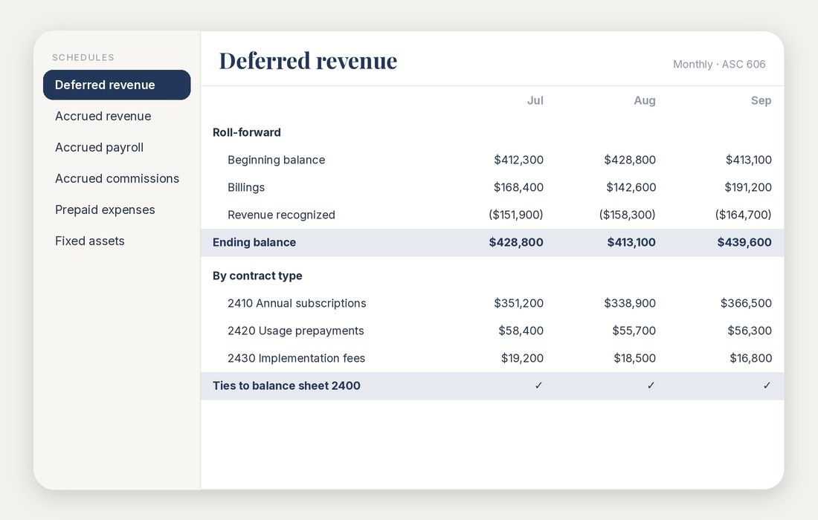The height and width of the screenshot is (520, 818).
Task: Select the Ending balance row label
Action: pyautogui.click(x=254, y=242)
